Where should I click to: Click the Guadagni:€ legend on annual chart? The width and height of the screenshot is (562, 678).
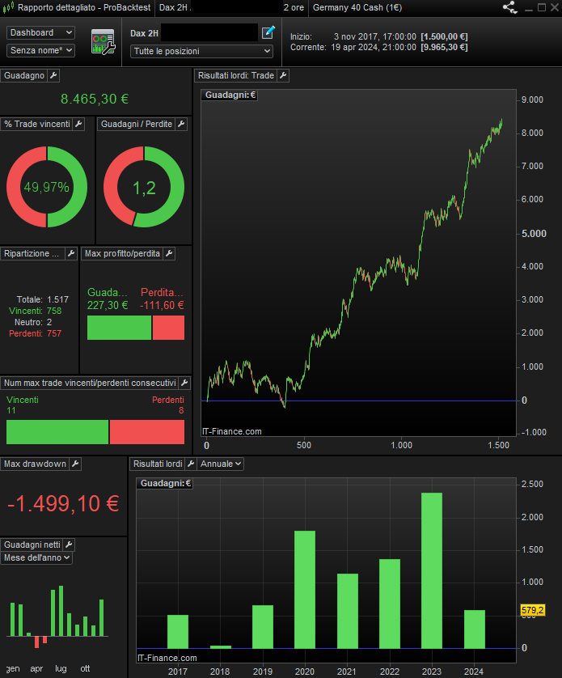coord(165,483)
